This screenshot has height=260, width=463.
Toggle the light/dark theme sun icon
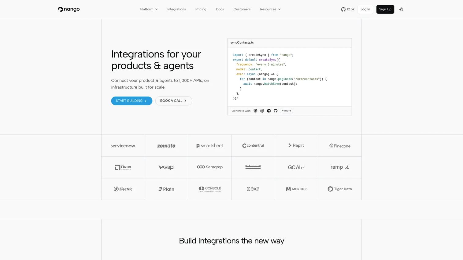click(x=401, y=9)
